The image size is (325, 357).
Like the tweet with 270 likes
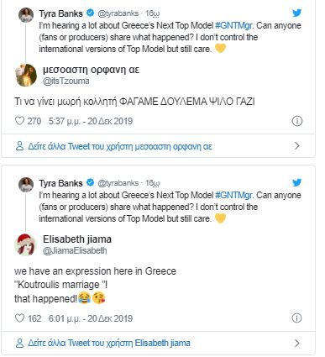(x=19, y=121)
